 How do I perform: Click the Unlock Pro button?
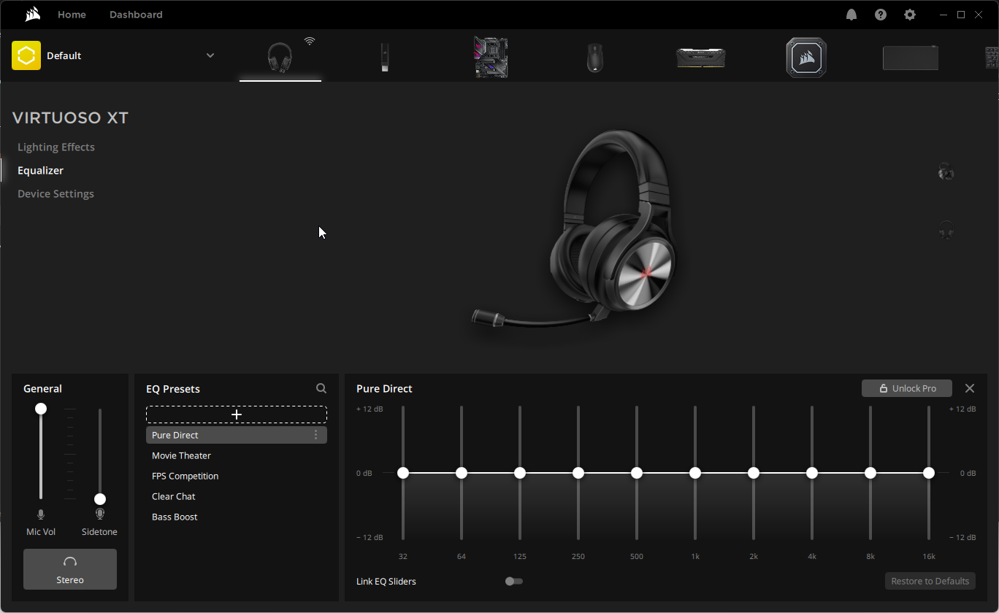[x=906, y=388]
